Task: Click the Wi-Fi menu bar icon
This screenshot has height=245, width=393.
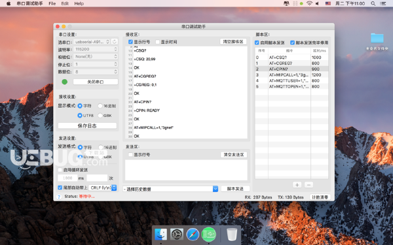Action: 310,3
